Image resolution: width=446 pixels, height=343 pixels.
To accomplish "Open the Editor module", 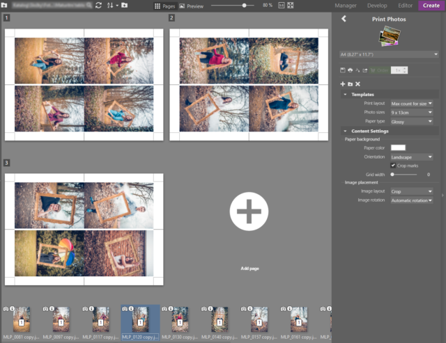I will click(405, 6).
